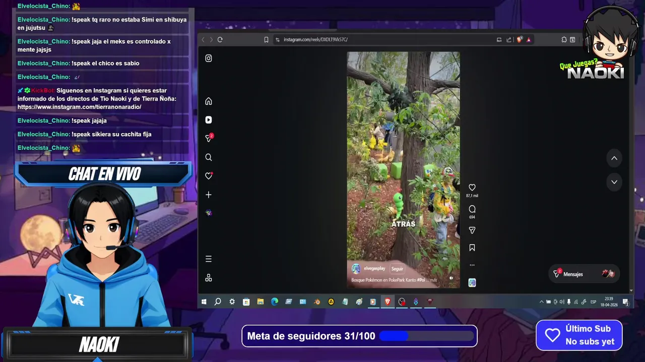This screenshot has width=645, height=362.
Task: Open Windows notification center icon
Action: [x=625, y=302]
